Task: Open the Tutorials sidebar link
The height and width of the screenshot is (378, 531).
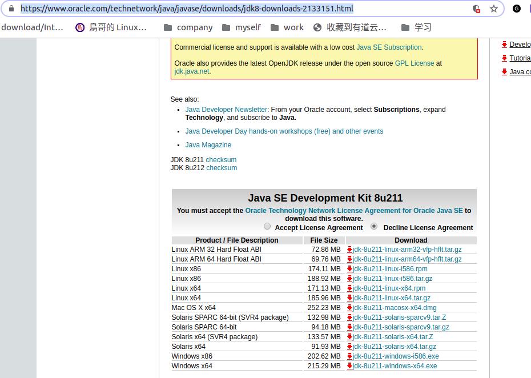Action: click(520, 58)
